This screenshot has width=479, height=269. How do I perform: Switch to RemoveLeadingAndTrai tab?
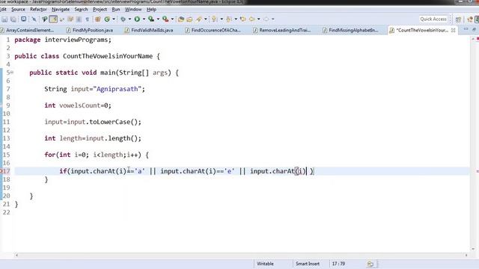pyautogui.click(x=281, y=30)
